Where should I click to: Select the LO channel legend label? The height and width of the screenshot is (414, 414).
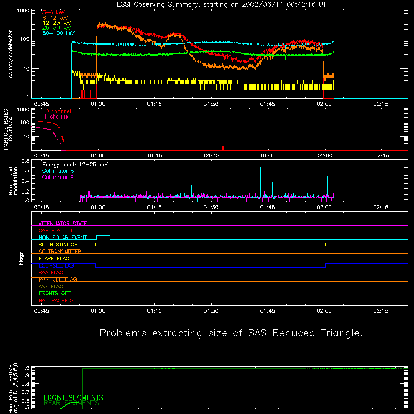57,111
